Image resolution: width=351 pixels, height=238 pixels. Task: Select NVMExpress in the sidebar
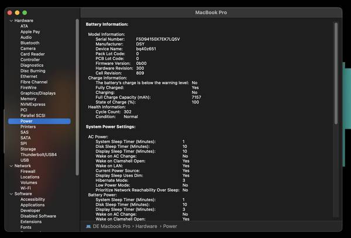[33, 105]
